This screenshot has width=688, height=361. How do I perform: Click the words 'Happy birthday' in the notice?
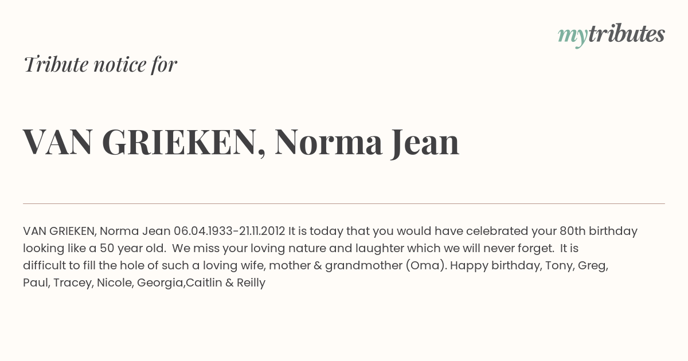click(x=490, y=265)
